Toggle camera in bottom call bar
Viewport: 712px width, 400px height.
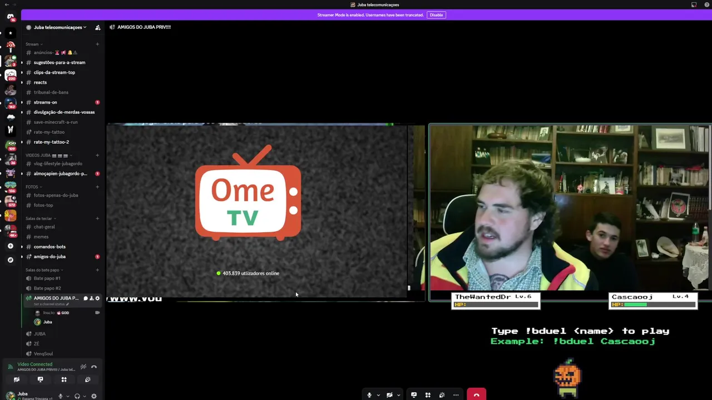pos(389,395)
